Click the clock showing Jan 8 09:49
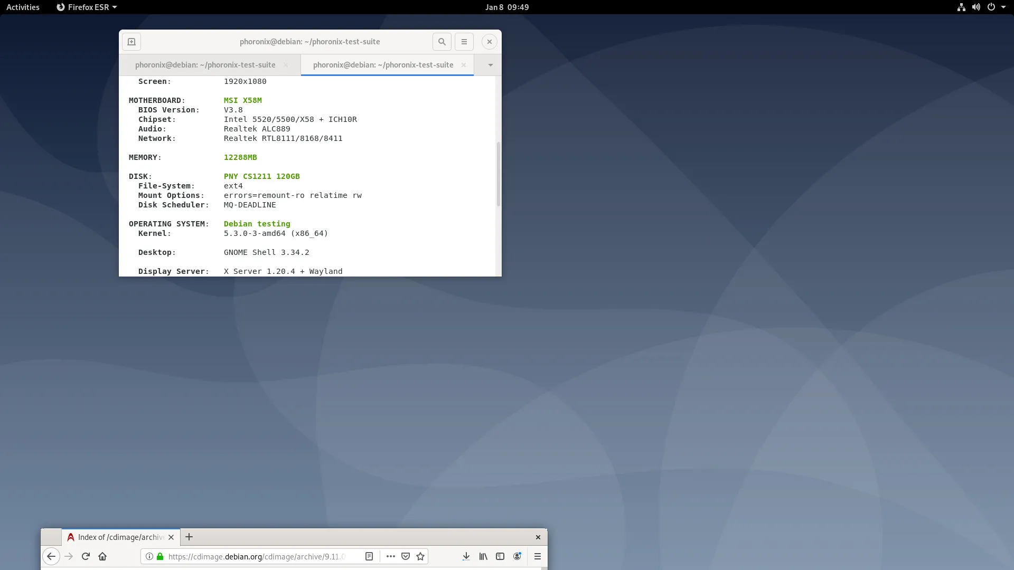Viewport: 1014px width, 570px height. point(507,7)
